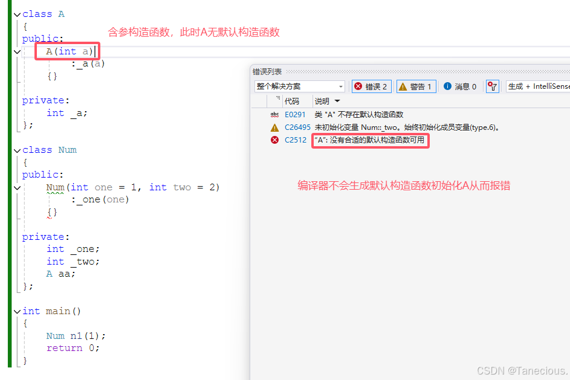Select the 没有合适的默认构造函数可用 error row
The height and width of the screenshot is (380, 570).
coord(411,140)
